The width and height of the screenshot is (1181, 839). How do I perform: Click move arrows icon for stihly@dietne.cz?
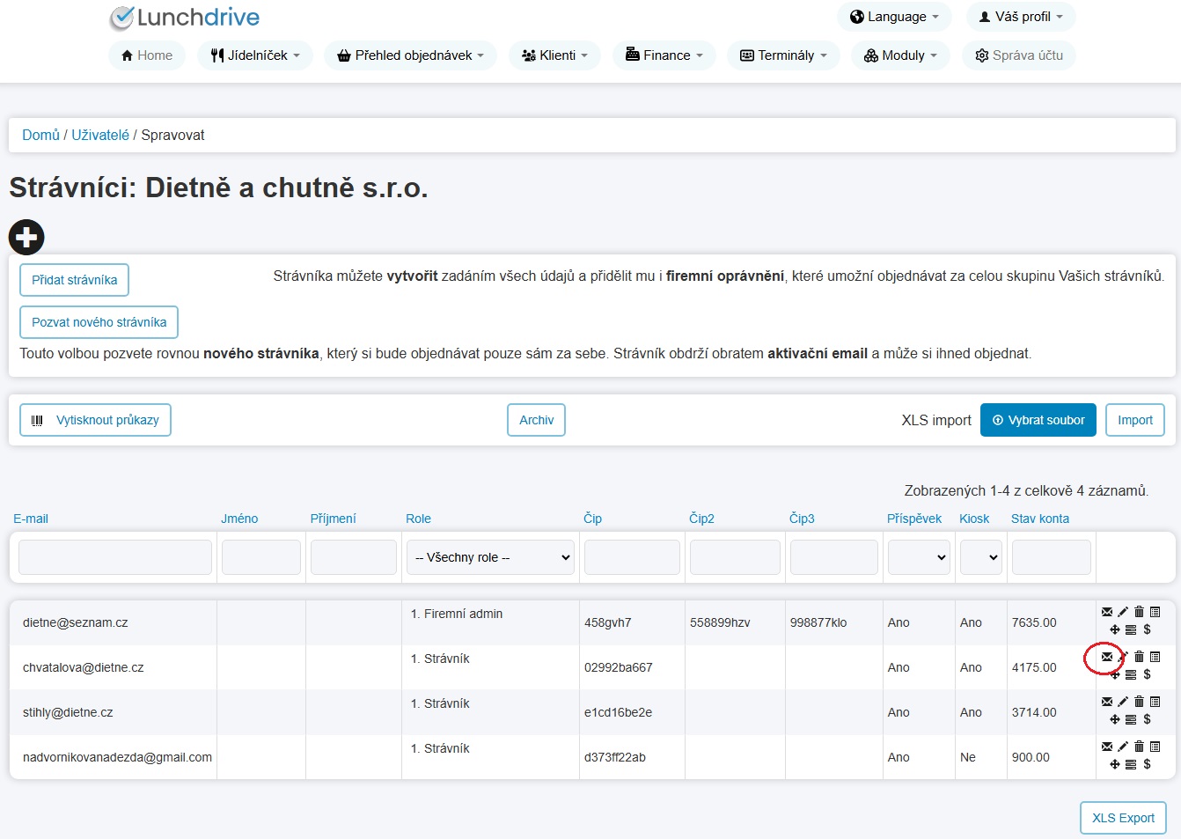[1115, 719]
